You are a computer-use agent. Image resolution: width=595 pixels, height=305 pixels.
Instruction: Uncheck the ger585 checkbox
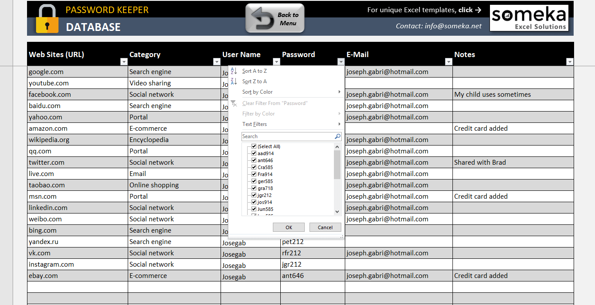point(254,181)
